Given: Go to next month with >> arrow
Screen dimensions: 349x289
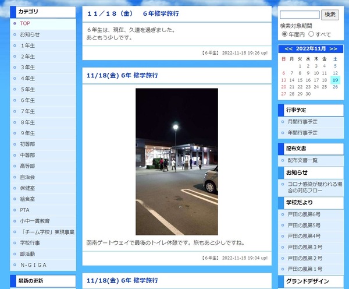Looking at the screenshot, I should [333, 49].
